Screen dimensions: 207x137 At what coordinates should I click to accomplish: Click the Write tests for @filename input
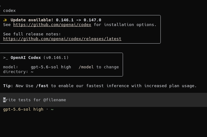pyautogui.click(x=103, y=100)
